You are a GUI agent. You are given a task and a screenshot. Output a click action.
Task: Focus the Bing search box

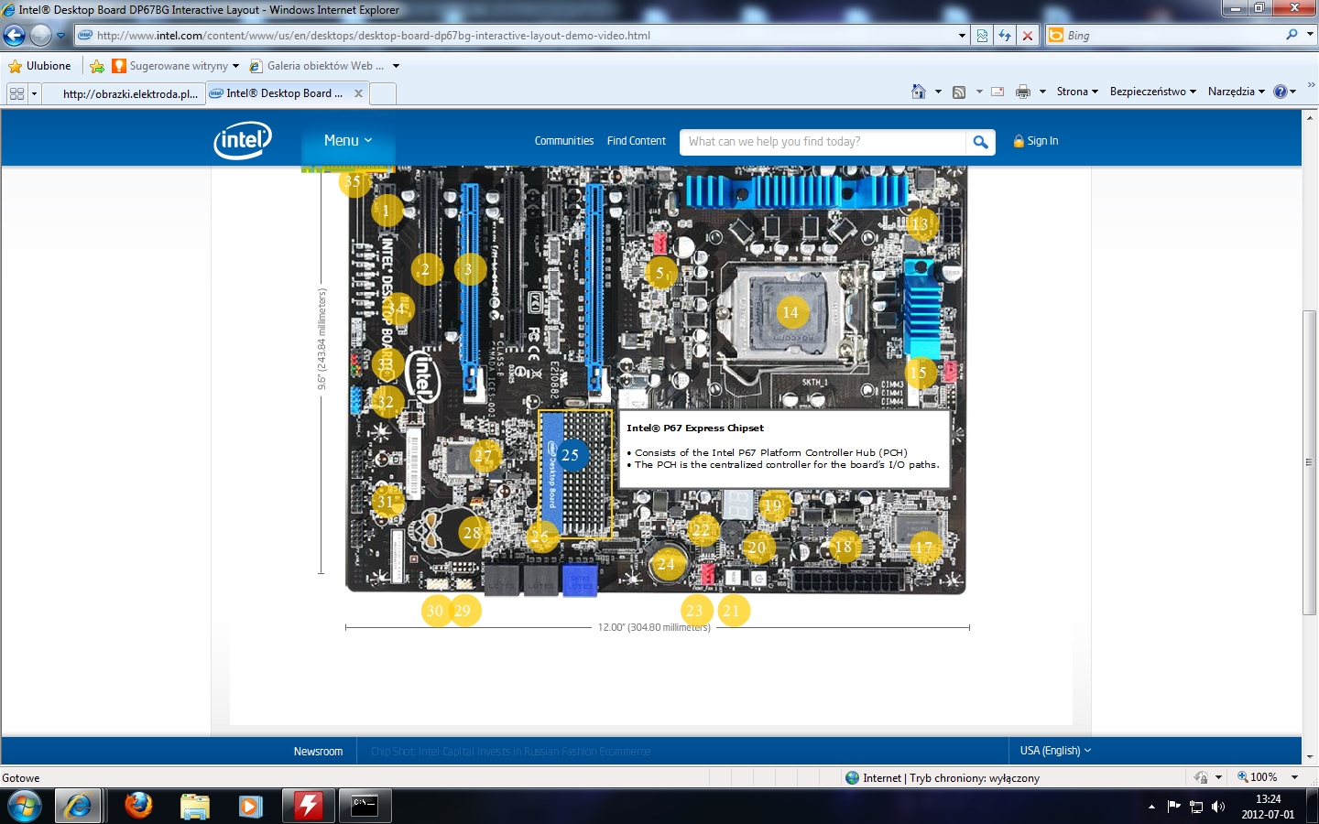click(x=1172, y=35)
